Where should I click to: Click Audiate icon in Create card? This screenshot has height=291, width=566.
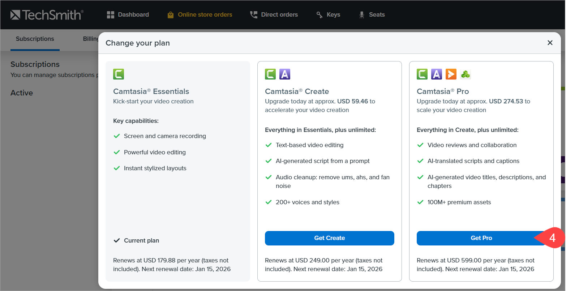point(285,74)
